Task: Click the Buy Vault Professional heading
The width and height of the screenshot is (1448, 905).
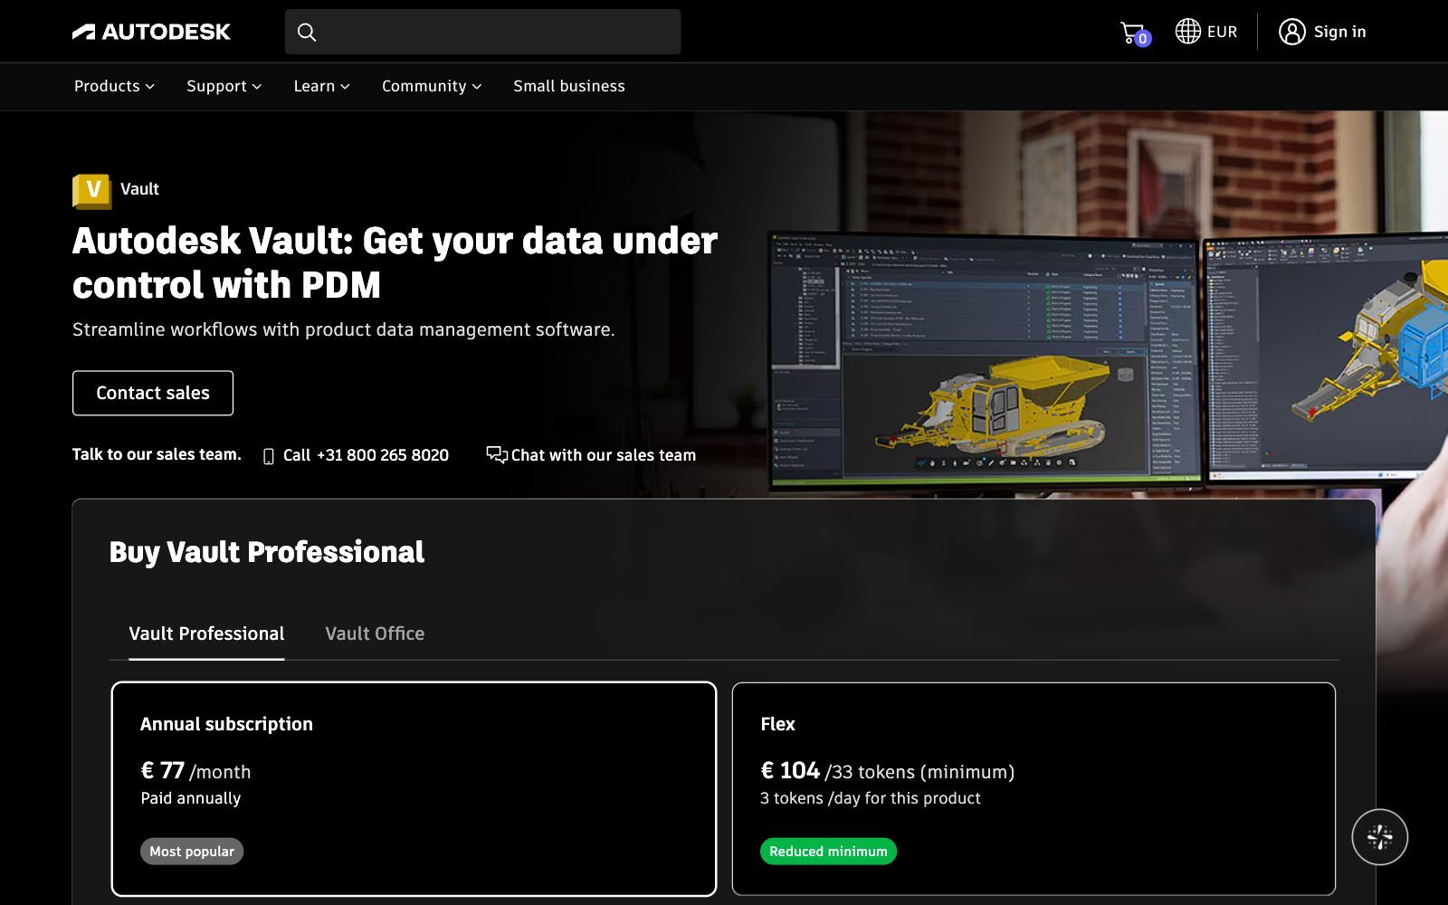Action: click(x=267, y=552)
